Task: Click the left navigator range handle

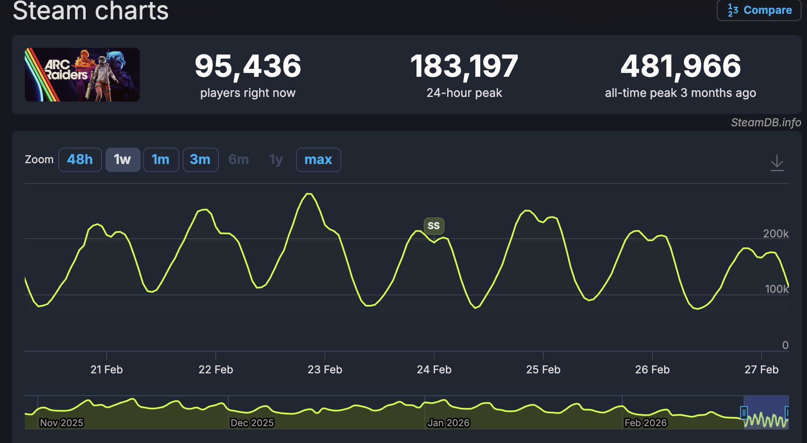Action: click(x=744, y=413)
